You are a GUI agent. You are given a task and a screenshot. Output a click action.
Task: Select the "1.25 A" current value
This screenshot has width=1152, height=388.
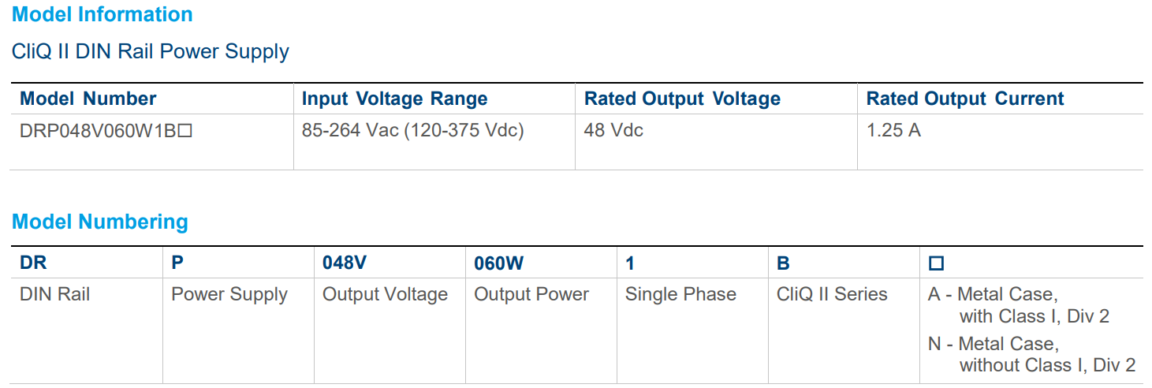coord(893,131)
